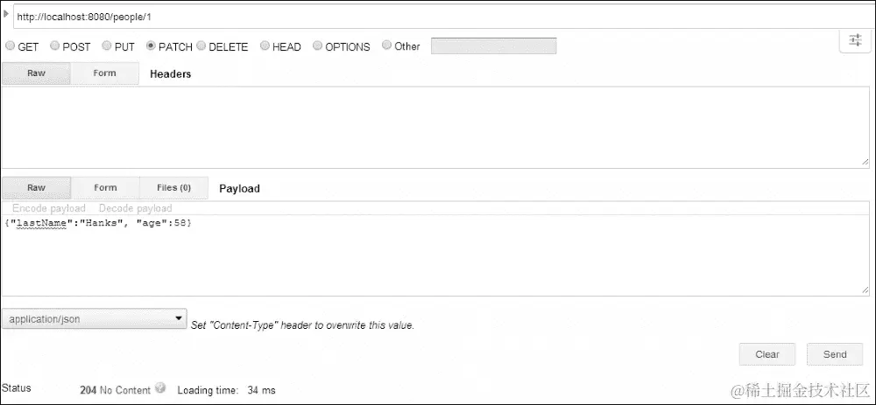Image resolution: width=876 pixels, height=405 pixels.
Task: Click the Send button
Action: click(x=835, y=354)
